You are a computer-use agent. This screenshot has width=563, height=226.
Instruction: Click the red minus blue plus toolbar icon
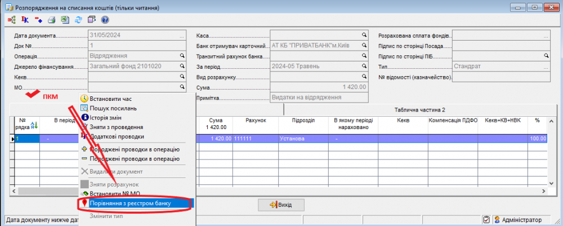point(38,20)
